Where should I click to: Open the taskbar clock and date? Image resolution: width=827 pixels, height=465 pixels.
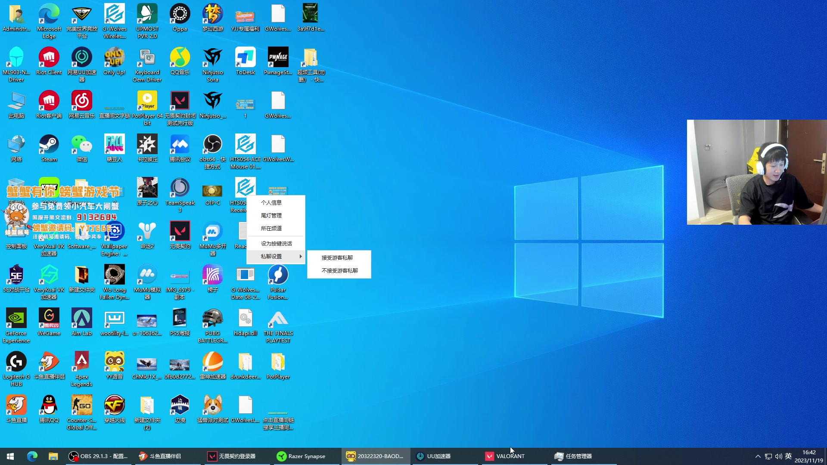pyautogui.click(x=808, y=456)
